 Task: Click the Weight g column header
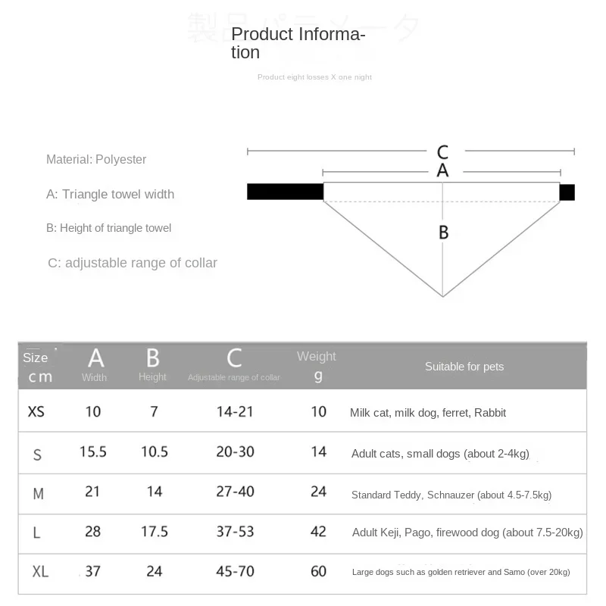click(x=317, y=366)
